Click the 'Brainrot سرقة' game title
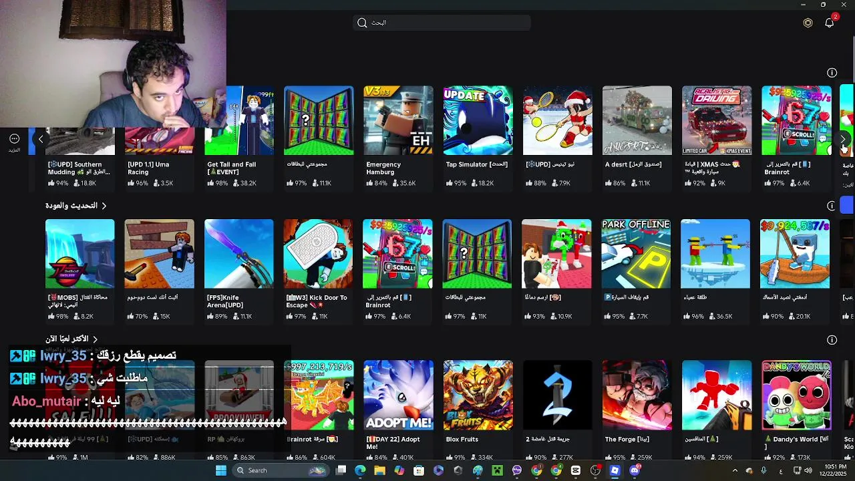 tap(312, 439)
